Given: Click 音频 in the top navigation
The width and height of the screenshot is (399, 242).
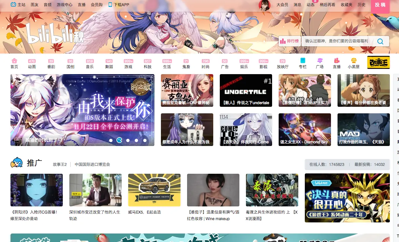Looking at the screenshot, I should pyautogui.click(x=47, y=5).
